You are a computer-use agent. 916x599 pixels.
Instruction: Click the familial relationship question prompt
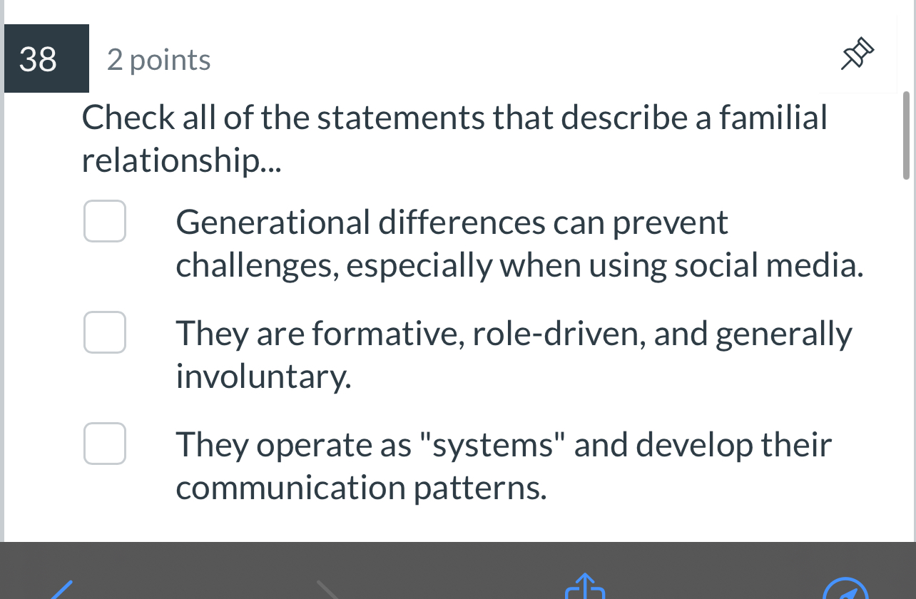pos(454,138)
